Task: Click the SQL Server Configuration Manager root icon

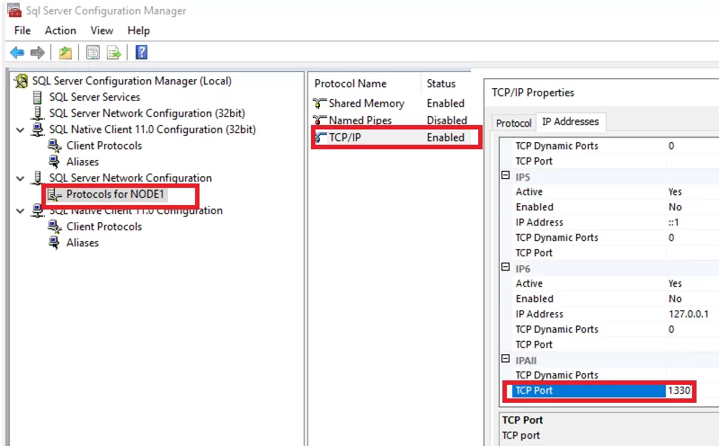Action: point(21,81)
